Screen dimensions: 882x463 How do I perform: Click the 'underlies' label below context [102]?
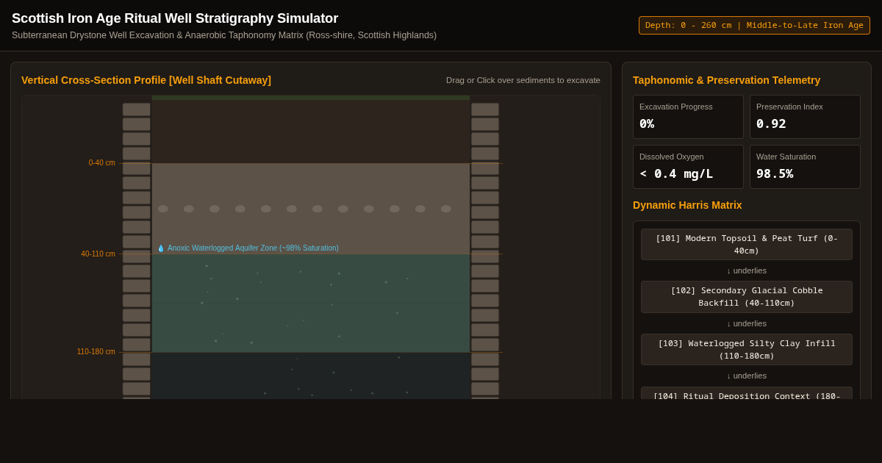pyautogui.click(x=747, y=323)
